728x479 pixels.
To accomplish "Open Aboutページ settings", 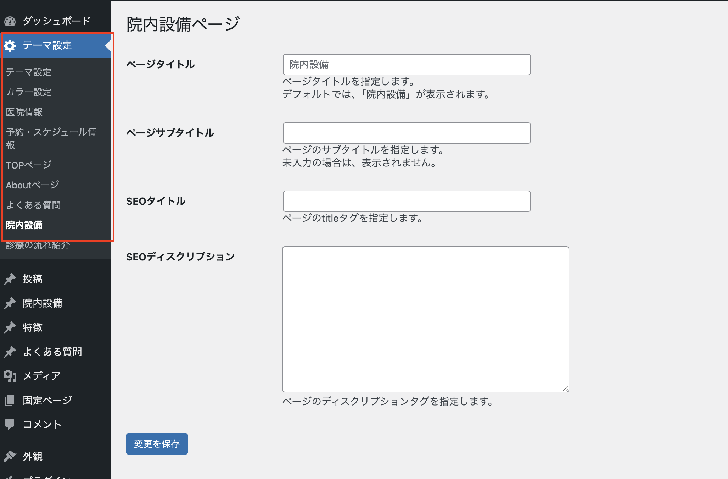I will [x=32, y=185].
